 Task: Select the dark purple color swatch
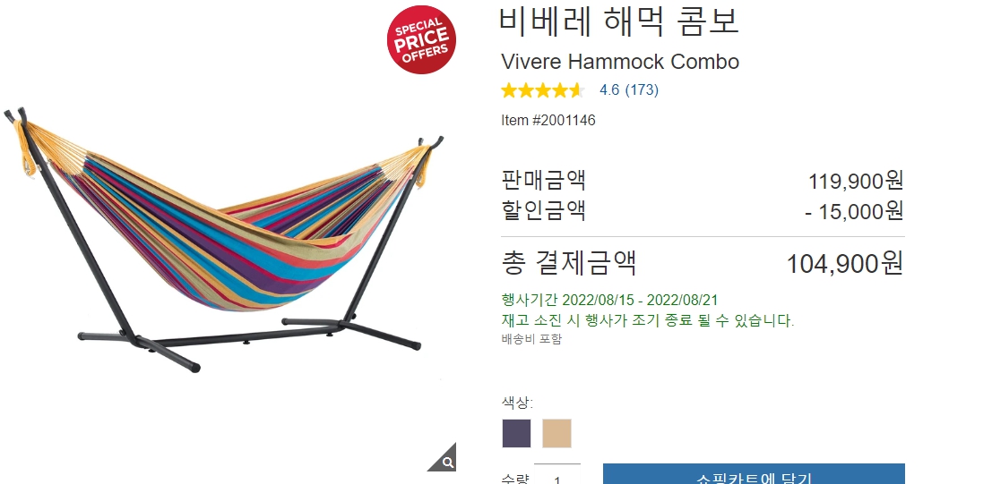click(516, 433)
